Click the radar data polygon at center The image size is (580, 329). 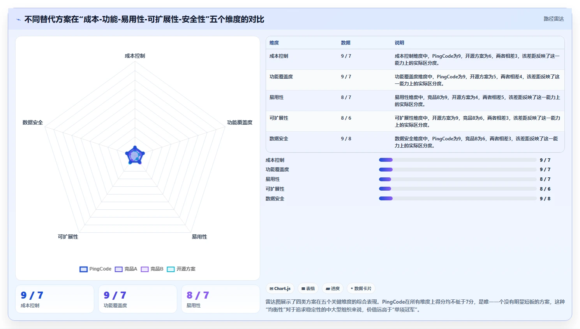(135, 156)
